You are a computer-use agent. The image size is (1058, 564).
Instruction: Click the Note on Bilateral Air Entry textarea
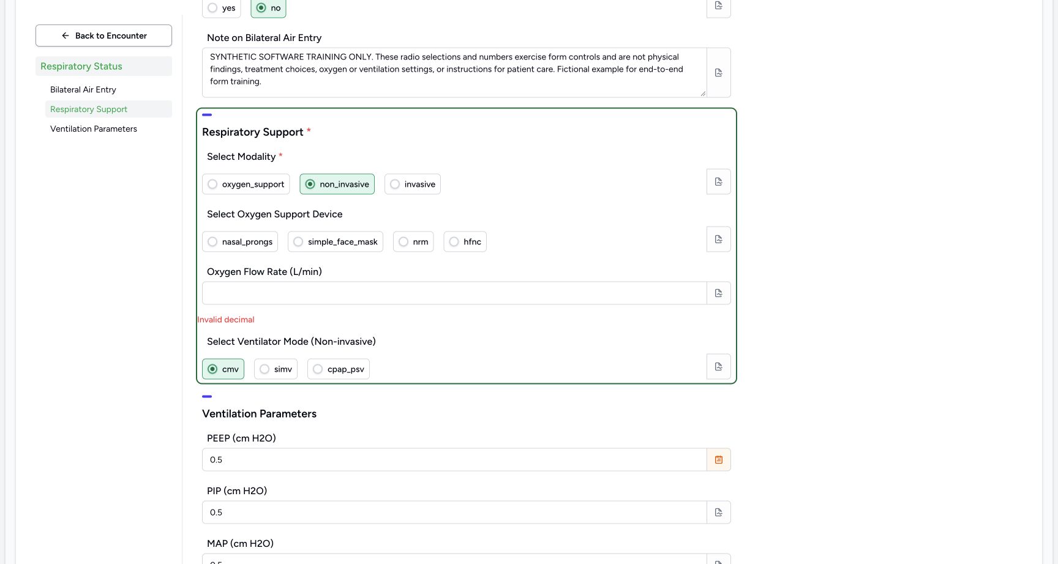point(454,72)
